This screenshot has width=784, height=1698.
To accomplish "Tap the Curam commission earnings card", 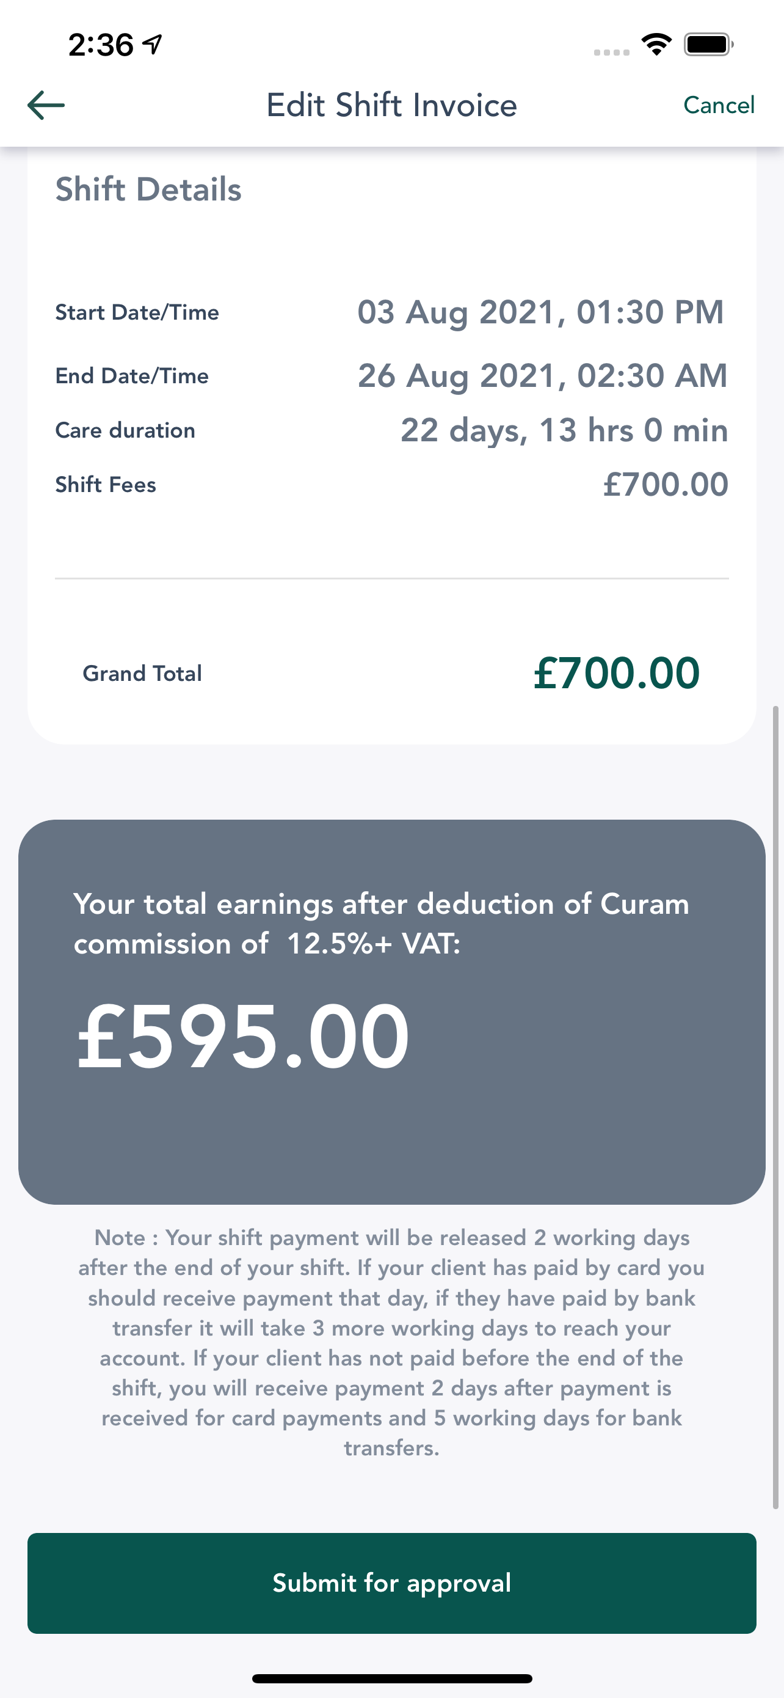I will click(x=391, y=1012).
